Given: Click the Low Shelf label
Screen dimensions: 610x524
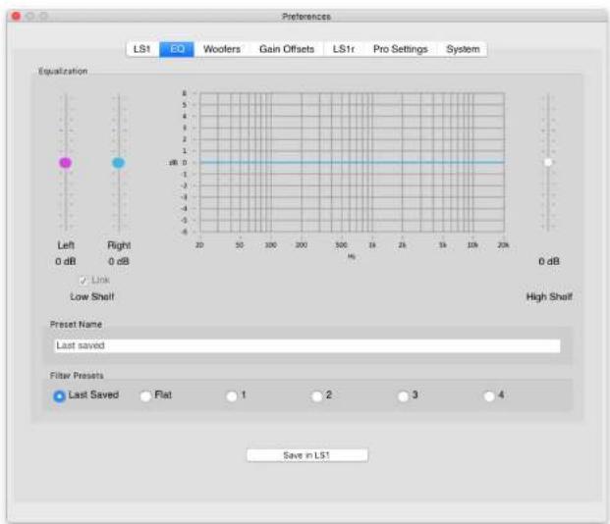Looking at the screenshot, I should point(92,296).
